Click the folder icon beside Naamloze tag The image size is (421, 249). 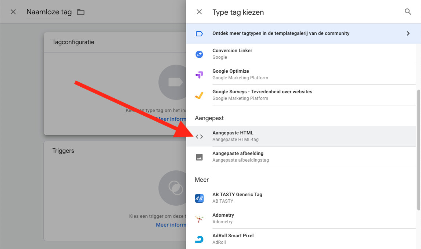pos(80,12)
